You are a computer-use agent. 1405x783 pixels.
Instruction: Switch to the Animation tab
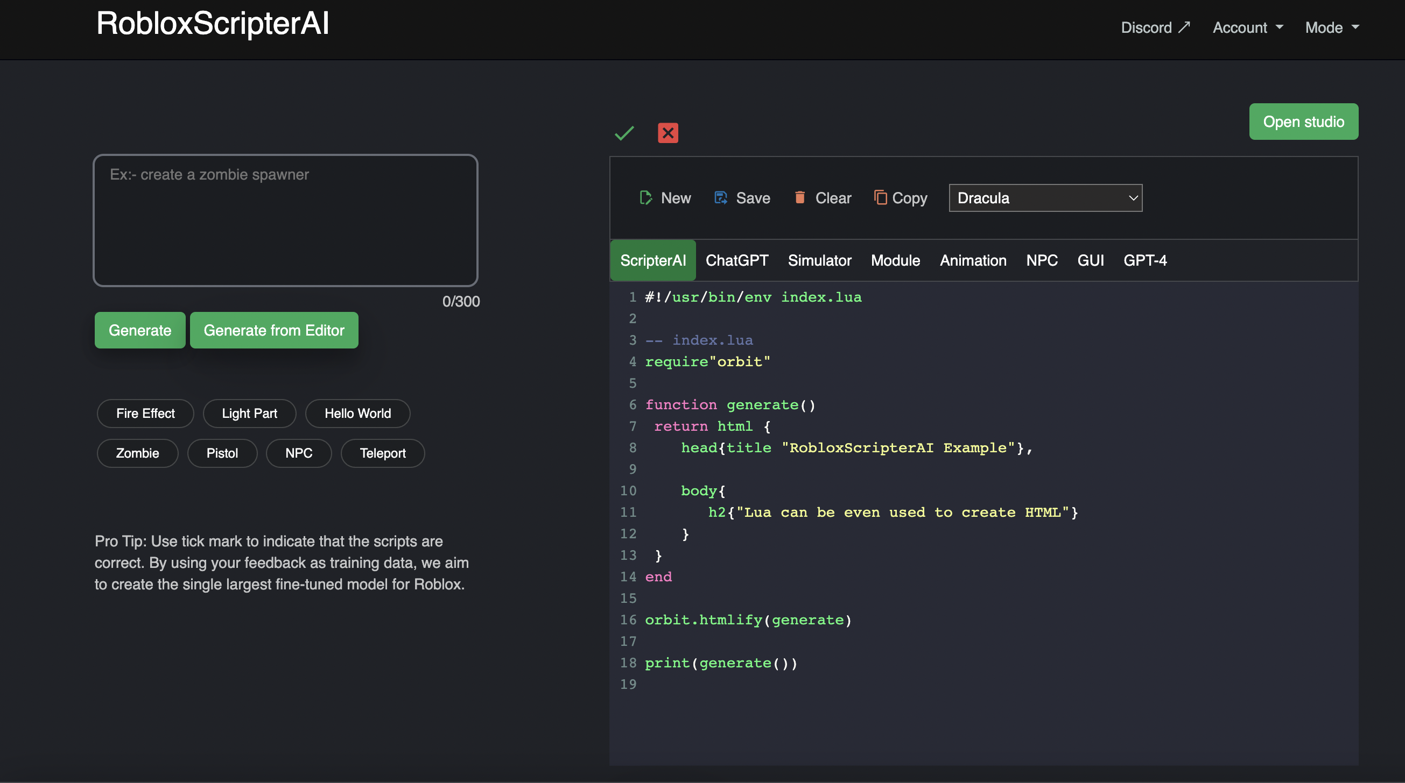(x=973, y=260)
